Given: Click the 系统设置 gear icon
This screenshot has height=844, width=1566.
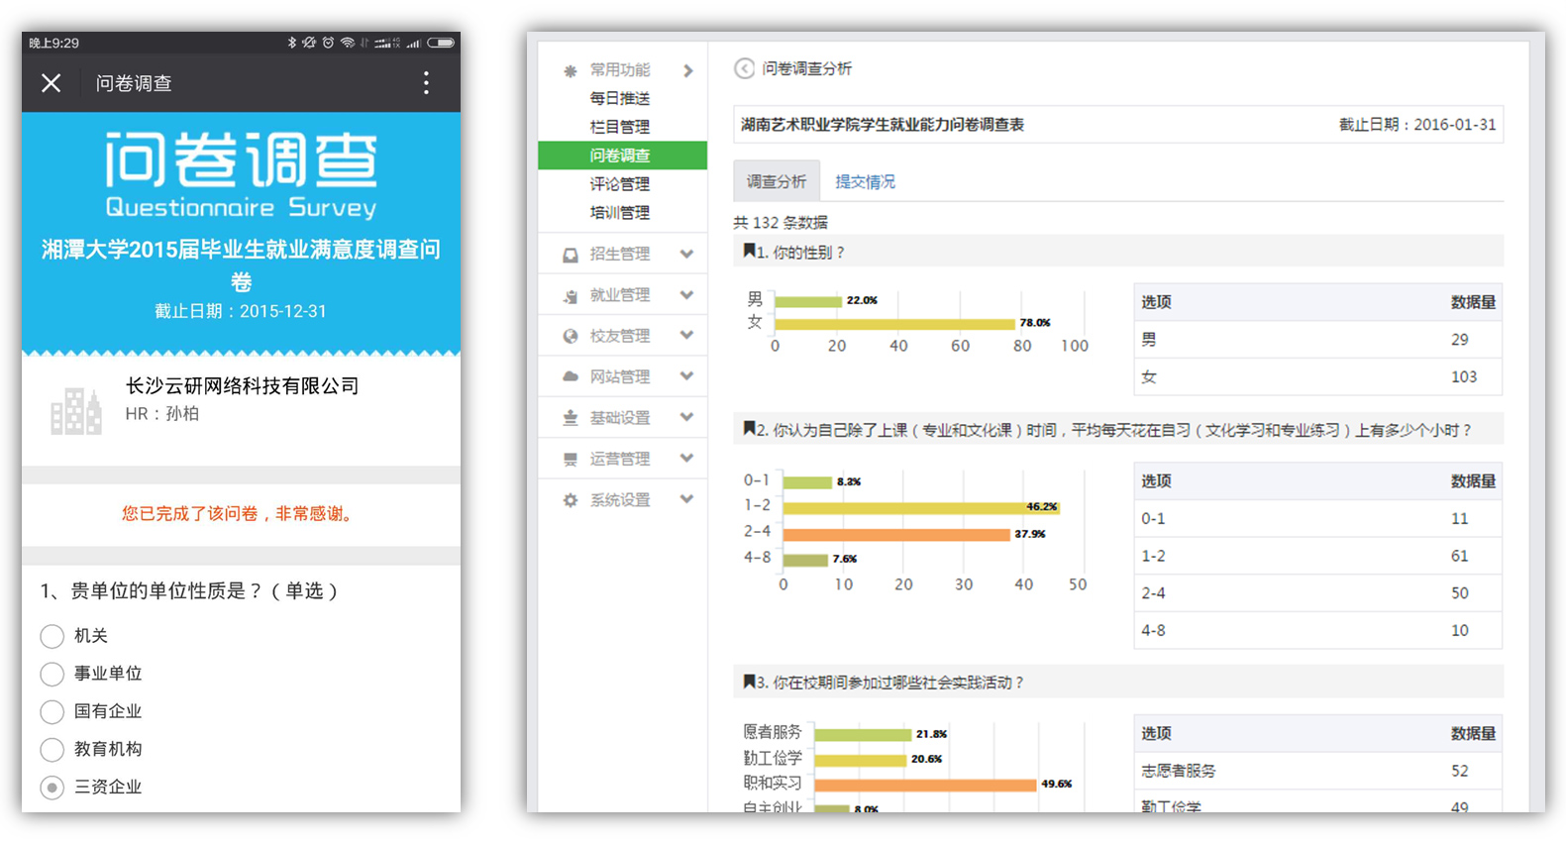Looking at the screenshot, I should pyautogui.click(x=571, y=500).
